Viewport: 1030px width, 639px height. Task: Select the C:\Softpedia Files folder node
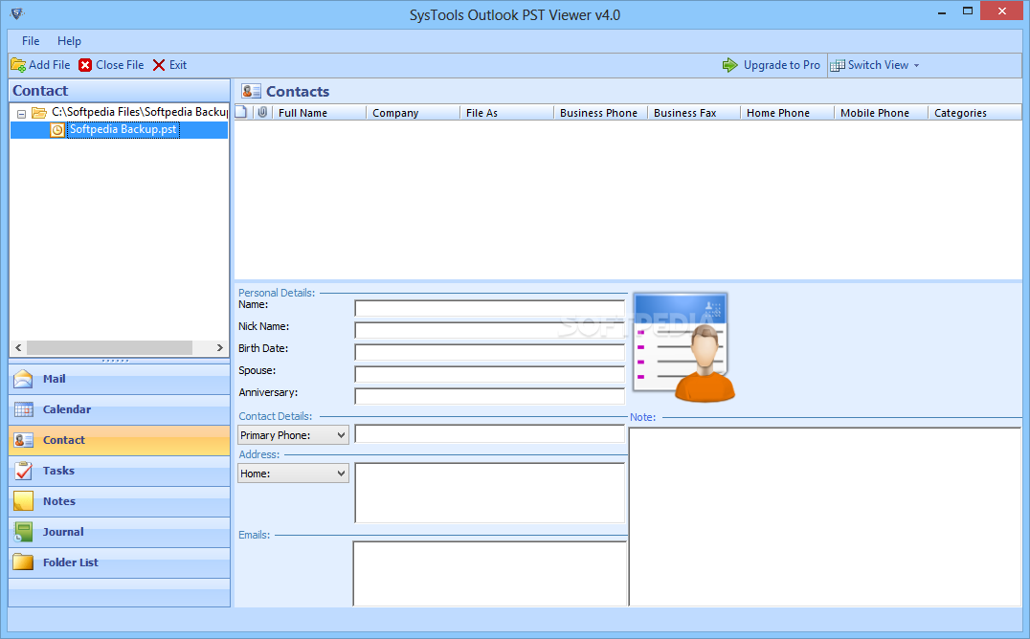tap(139, 112)
